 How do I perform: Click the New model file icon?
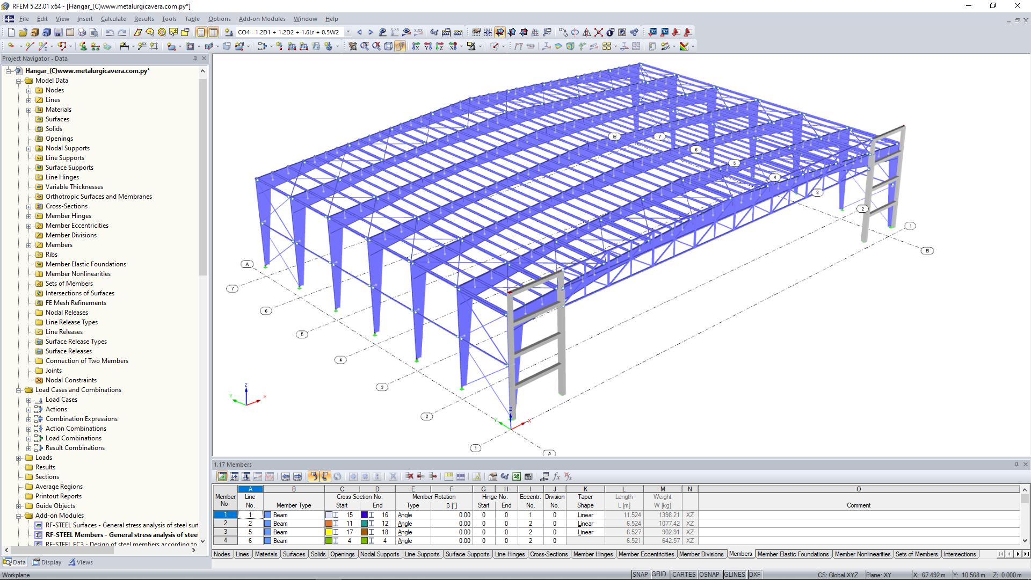11,32
